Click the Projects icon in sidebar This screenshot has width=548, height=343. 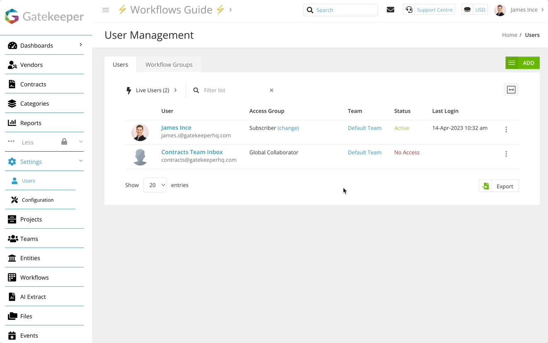[x=12, y=220]
